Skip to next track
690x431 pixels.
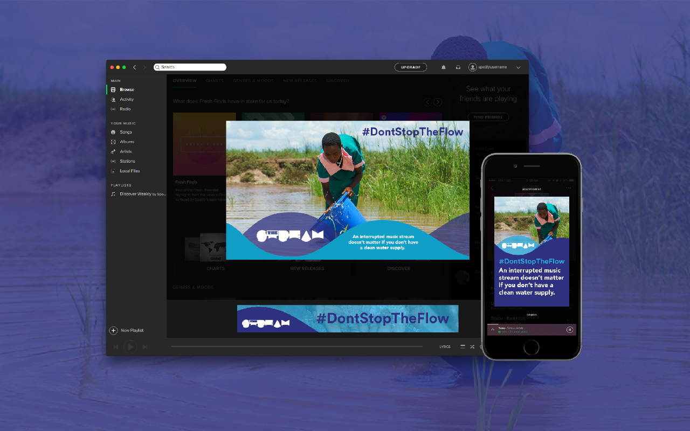[144, 347]
